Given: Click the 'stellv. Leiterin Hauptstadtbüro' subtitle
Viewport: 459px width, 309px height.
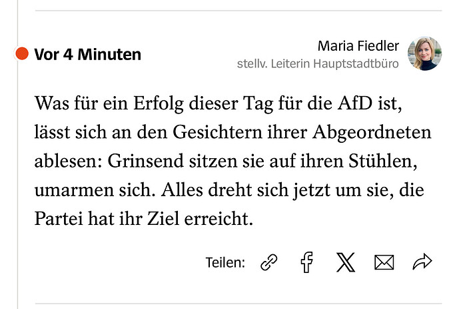Looking at the screenshot, I should click(318, 63).
